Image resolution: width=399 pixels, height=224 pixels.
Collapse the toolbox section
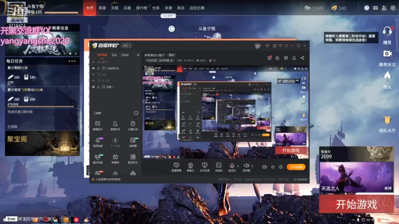coord(136,113)
